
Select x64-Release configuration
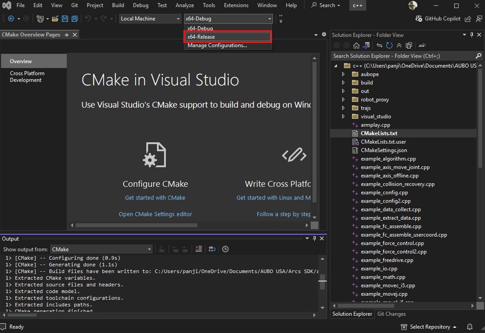pos(228,37)
